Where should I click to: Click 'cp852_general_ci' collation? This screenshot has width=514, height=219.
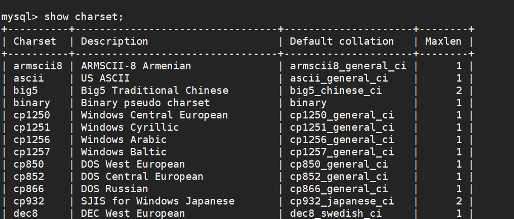339,177
